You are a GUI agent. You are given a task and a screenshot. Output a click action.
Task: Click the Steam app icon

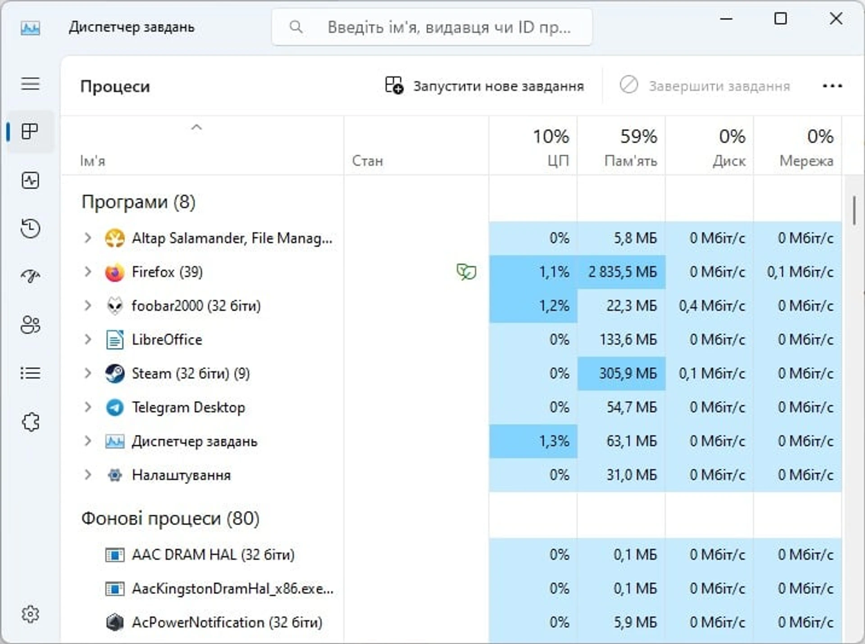click(x=114, y=374)
